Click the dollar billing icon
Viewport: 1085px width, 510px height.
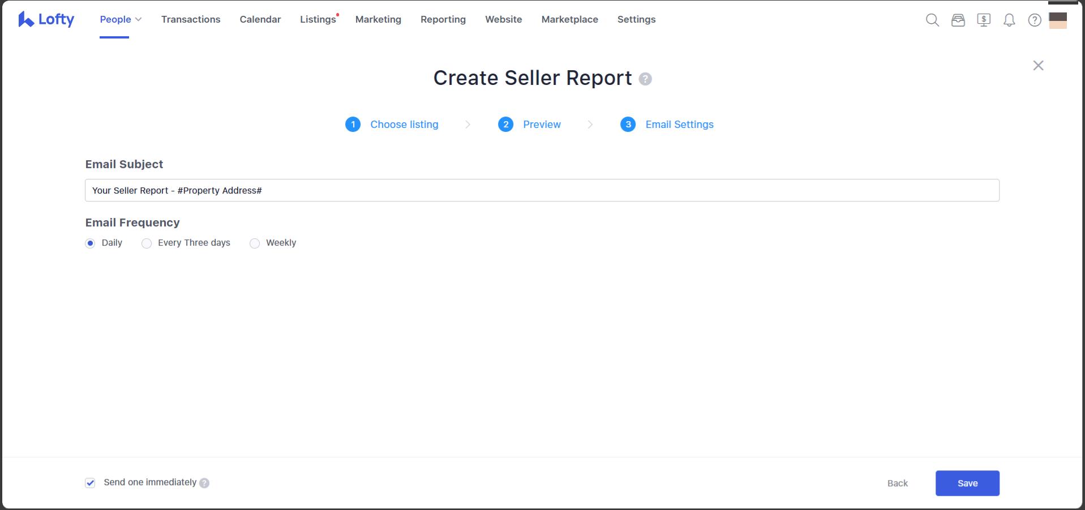pos(984,20)
